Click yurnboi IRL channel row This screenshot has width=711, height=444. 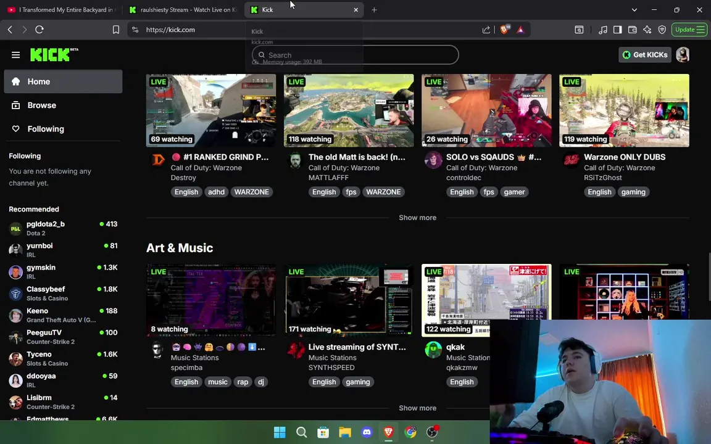click(63, 250)
